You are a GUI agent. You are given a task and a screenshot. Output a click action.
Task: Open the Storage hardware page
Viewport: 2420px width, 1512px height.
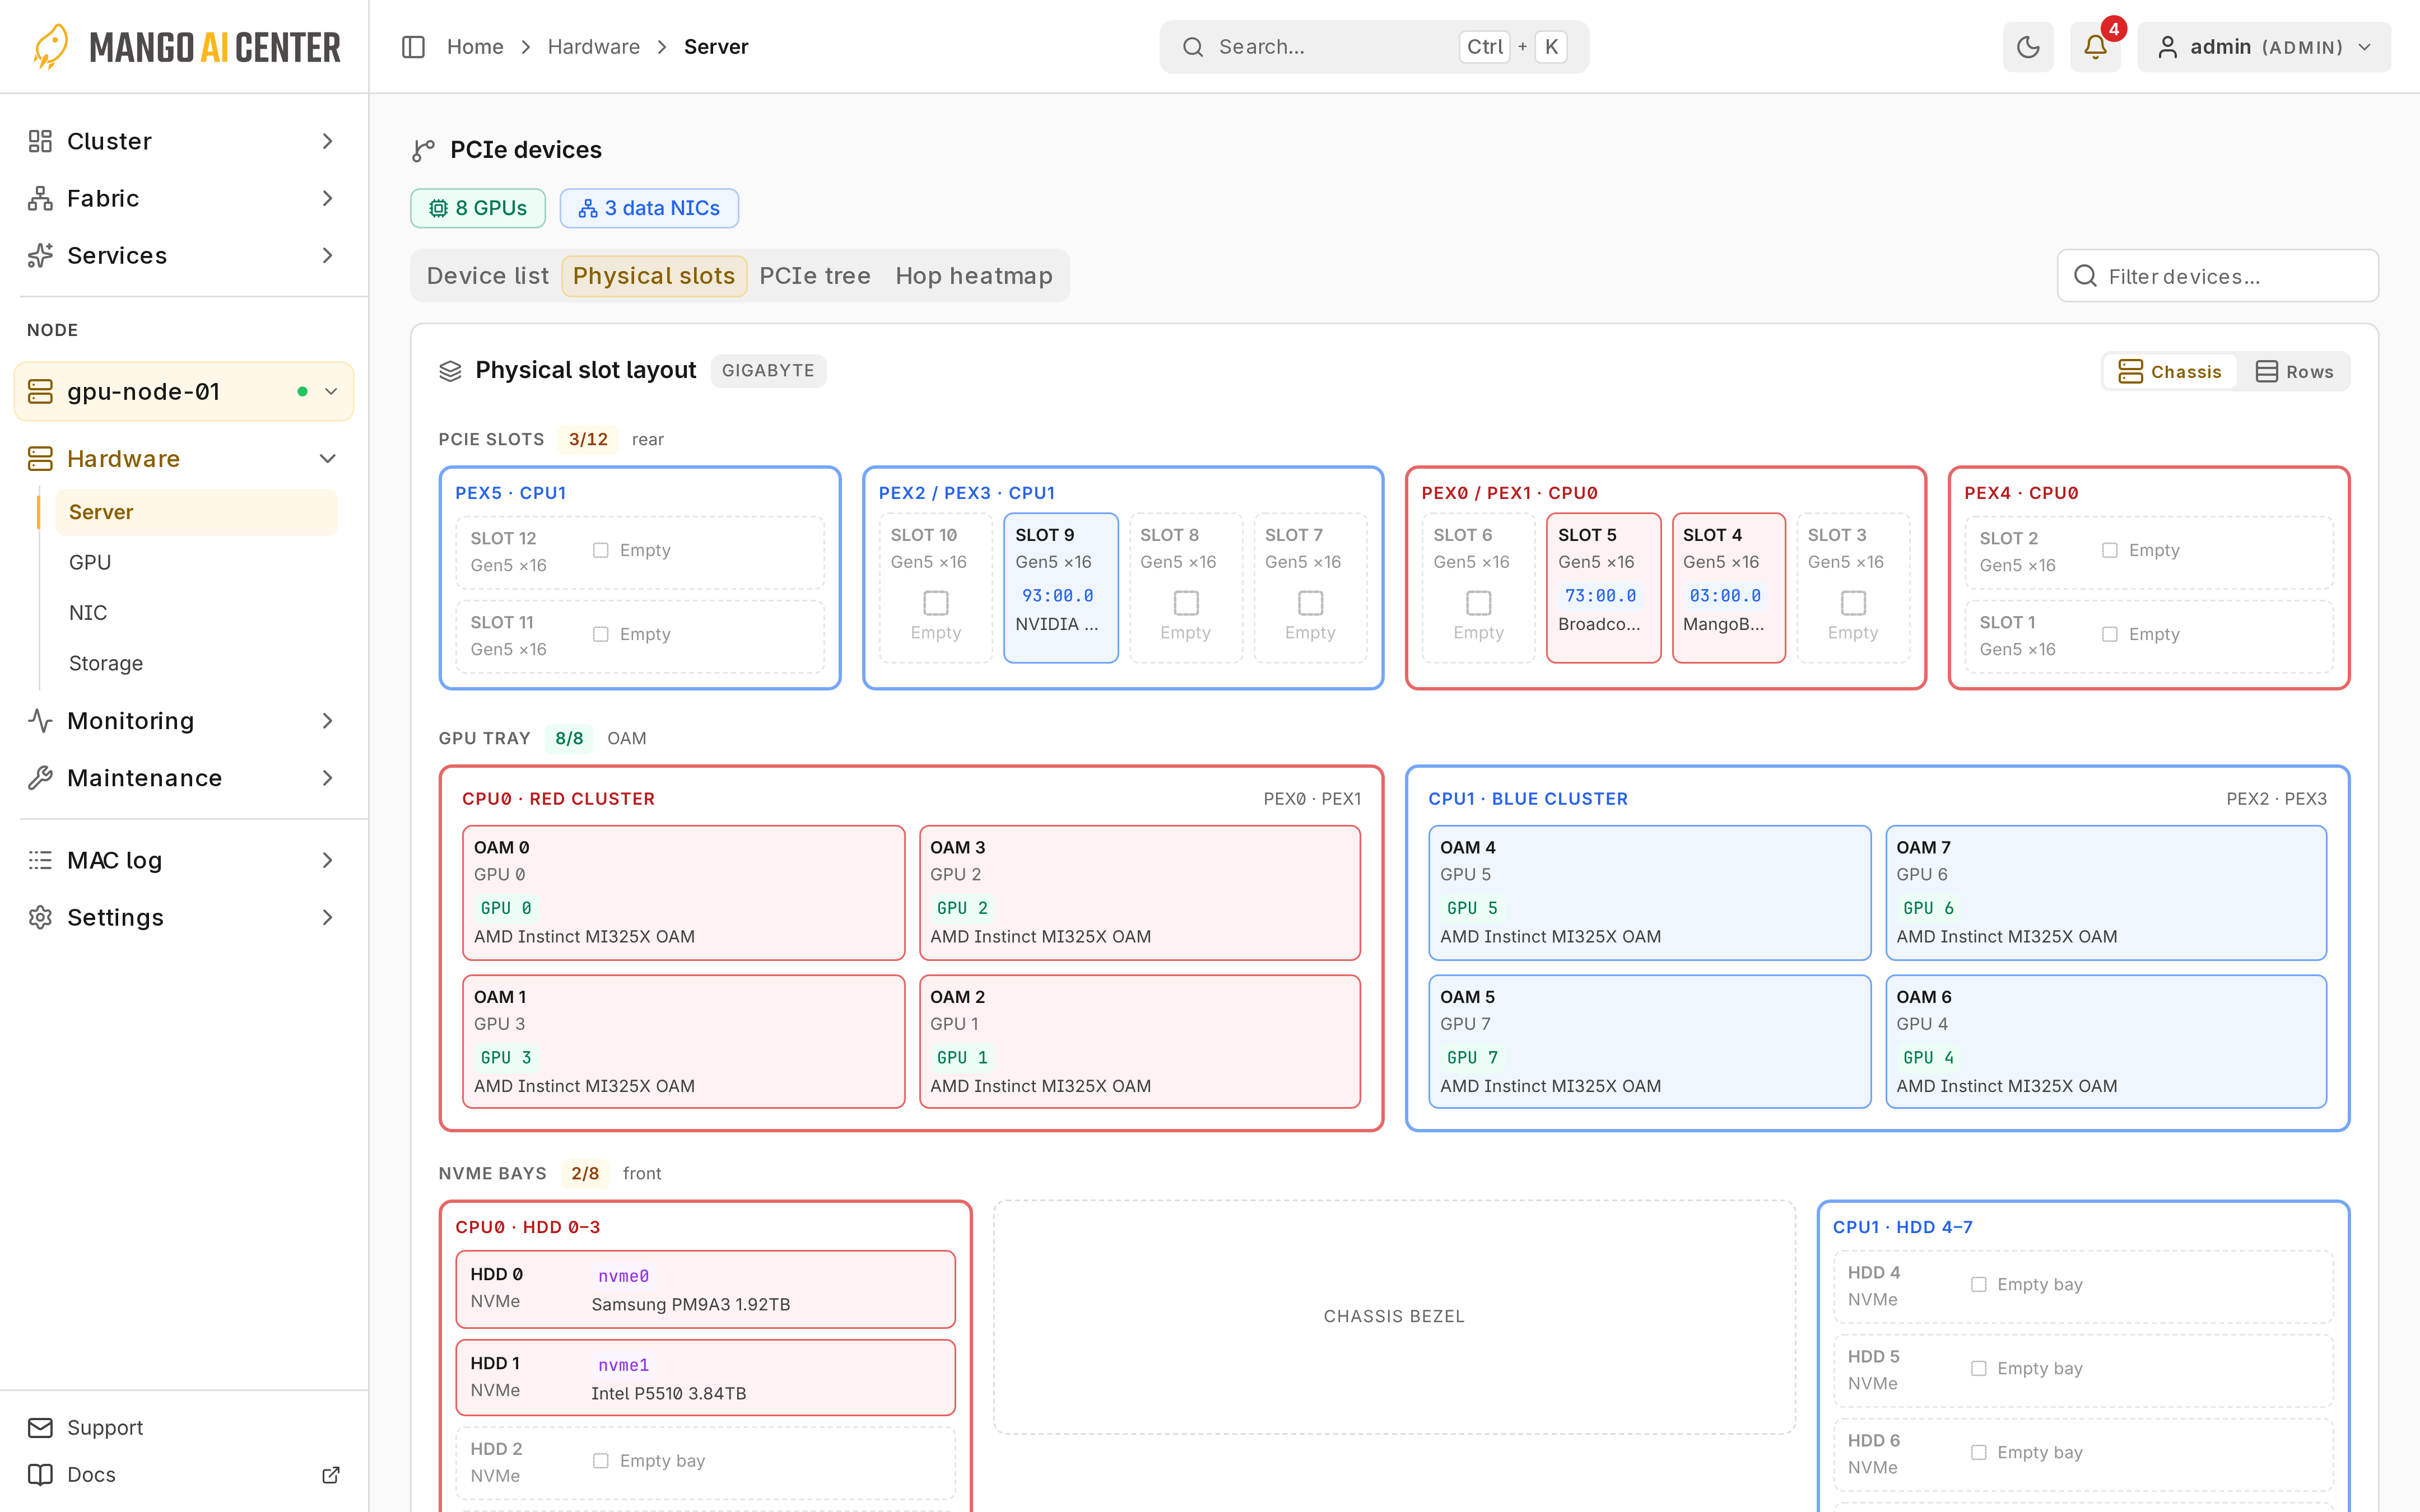pos(106,663)
